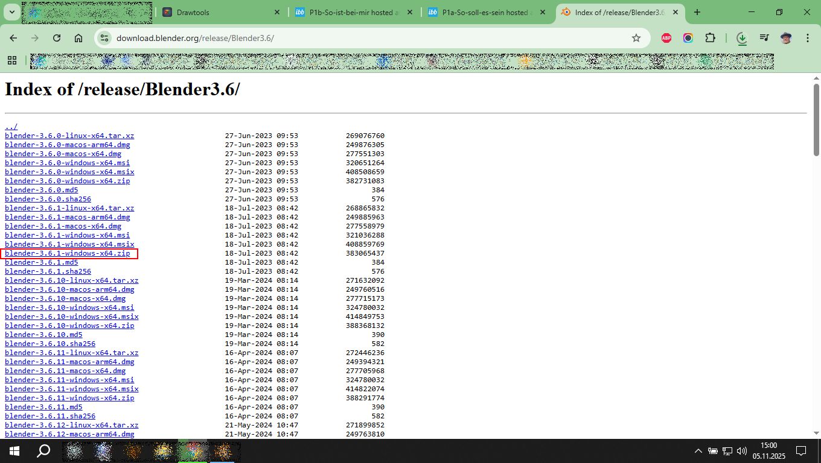Click the blender-3.6.10-linux-x64.tar.xz link
This screenshot has height=463, width=821.
71,280
